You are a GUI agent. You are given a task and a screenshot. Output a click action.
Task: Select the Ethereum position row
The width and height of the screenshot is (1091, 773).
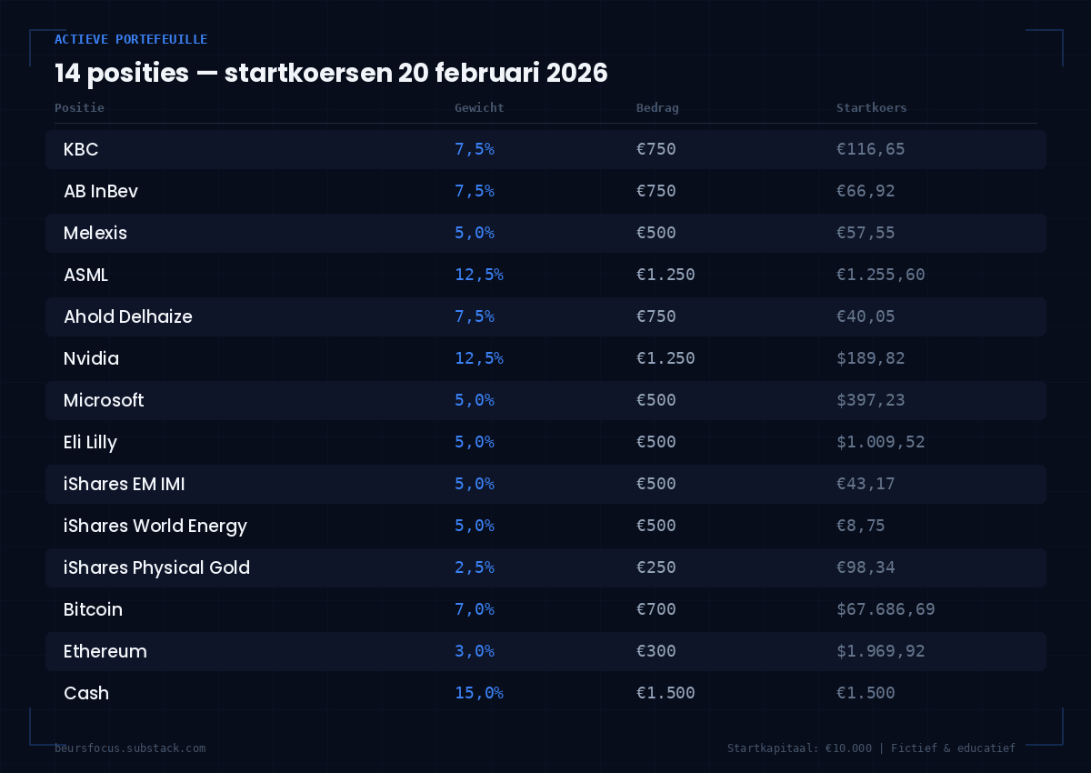(x=105, y=651)
